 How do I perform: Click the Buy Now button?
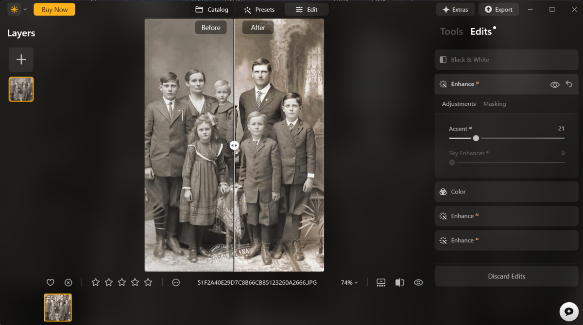coord(54,9)
